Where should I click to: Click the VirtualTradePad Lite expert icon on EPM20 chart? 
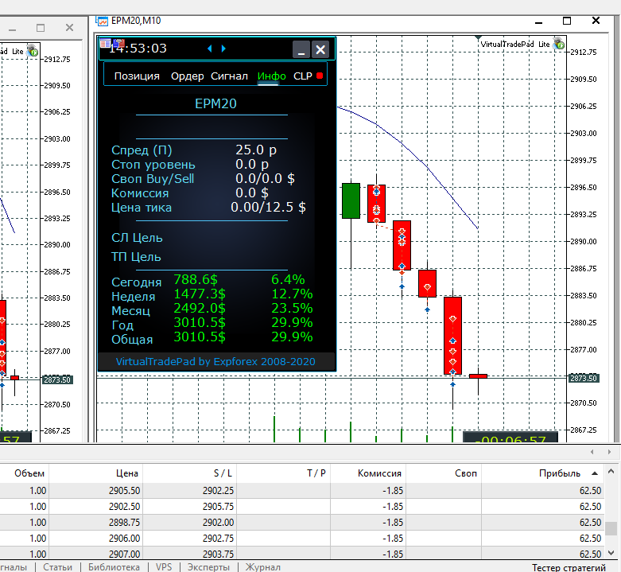(x=559, y=44)
